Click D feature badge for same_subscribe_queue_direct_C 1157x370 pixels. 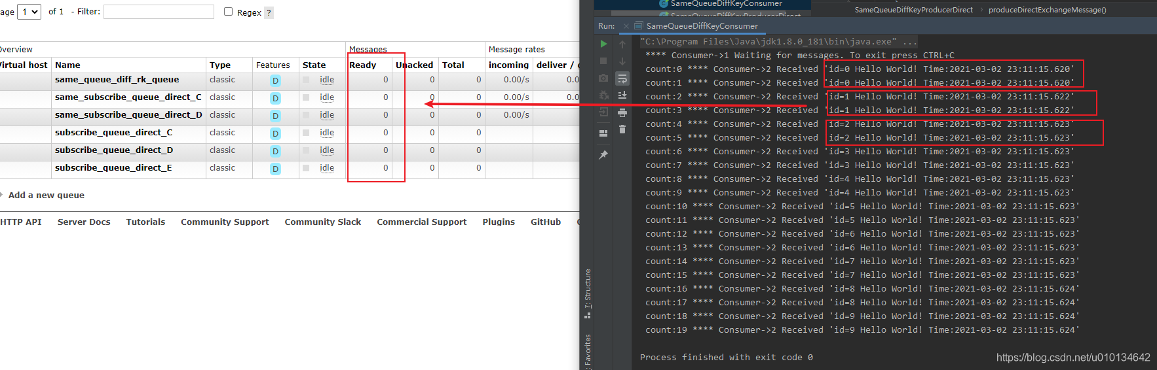pos(275,98)
